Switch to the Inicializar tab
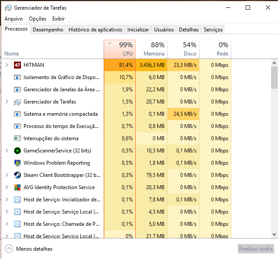The width and height of the screenshot is (278, 259). click(x=138, y=30)
